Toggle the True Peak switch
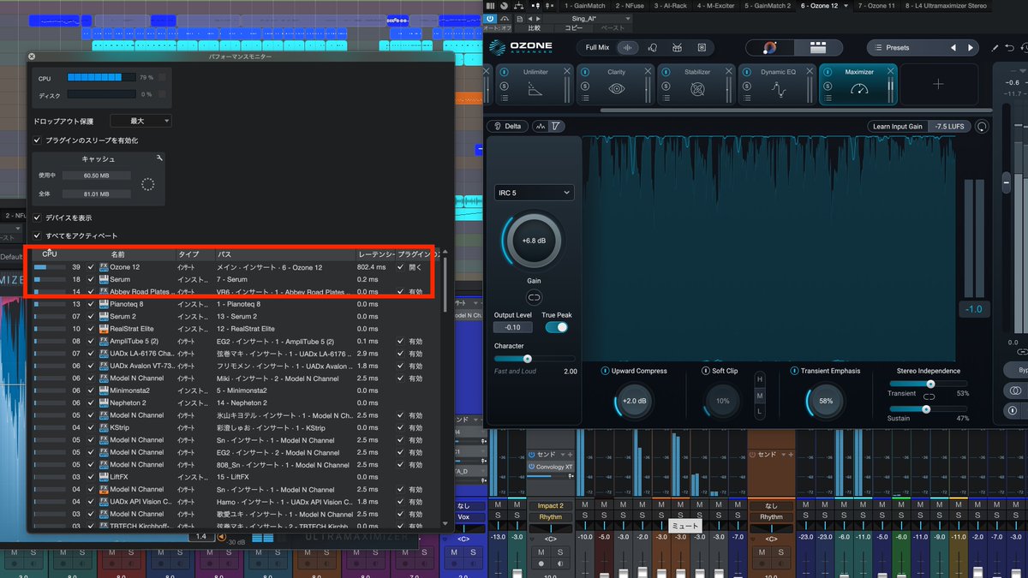Image resolution: width=1028 pixels, height=578 pixels. coord(557,327)
